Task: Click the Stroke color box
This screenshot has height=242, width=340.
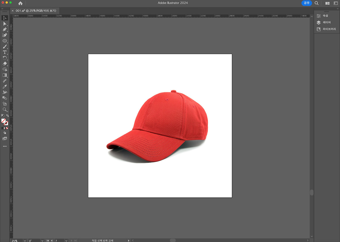Action: tap(6, 124)
